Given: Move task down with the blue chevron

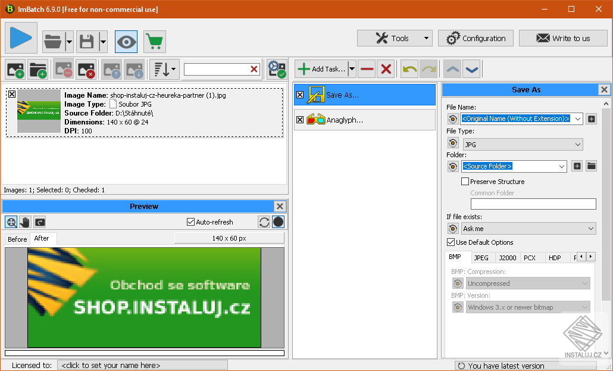Looking at the screenshot, I should (x=471, y=69).
